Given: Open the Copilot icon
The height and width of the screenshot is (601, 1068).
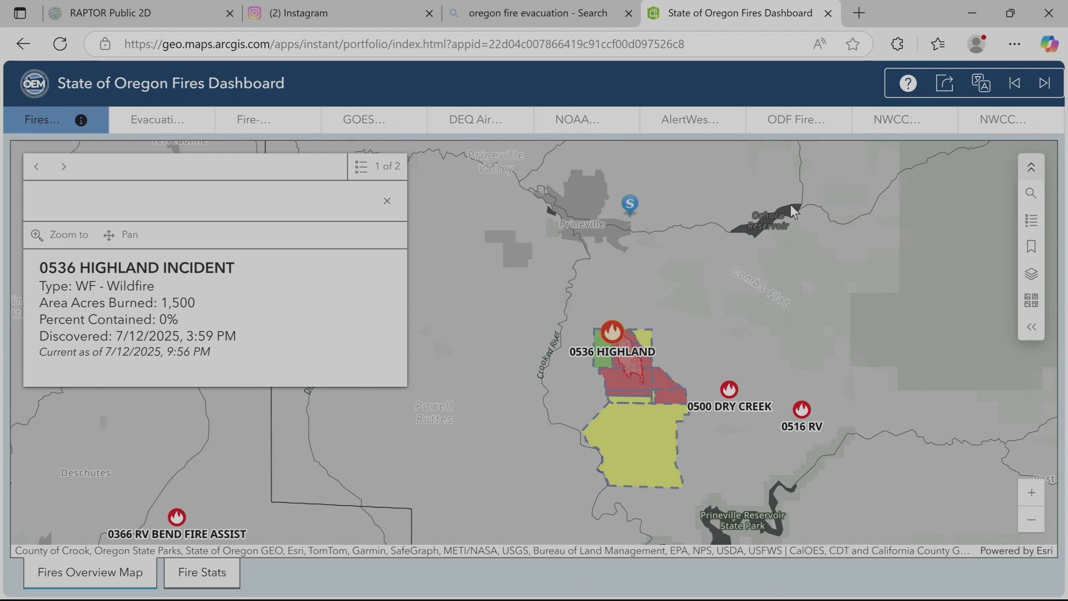Looking at the screenshot, I should coord(1049,44).
